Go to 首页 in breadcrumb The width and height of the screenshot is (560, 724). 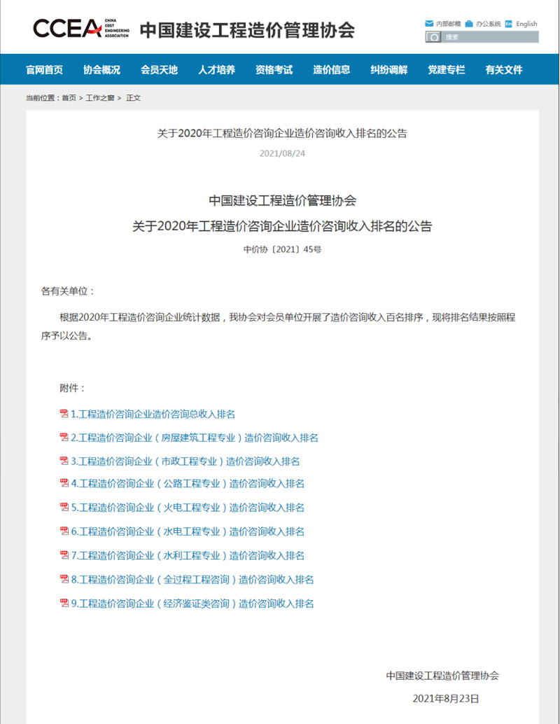69,98
